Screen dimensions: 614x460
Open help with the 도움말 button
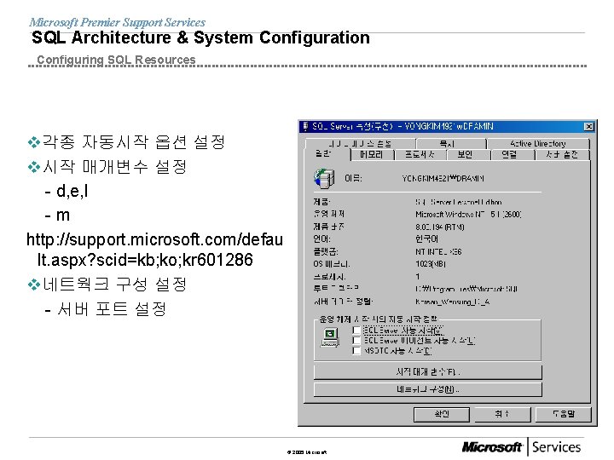point(563,414)
